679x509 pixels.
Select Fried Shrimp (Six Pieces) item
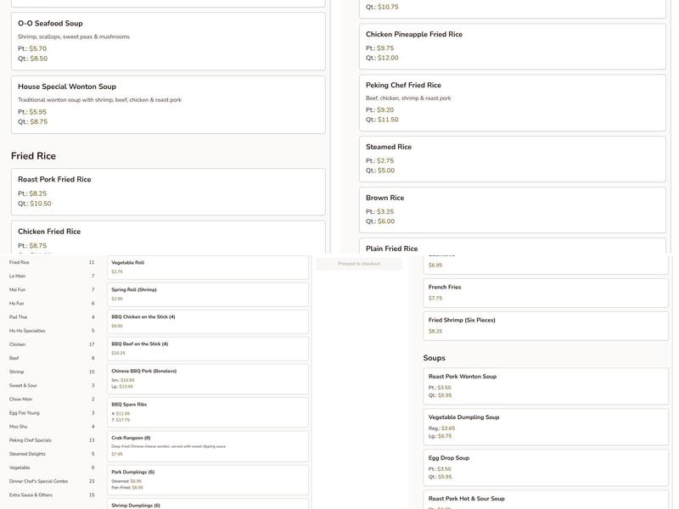[546, 326]
